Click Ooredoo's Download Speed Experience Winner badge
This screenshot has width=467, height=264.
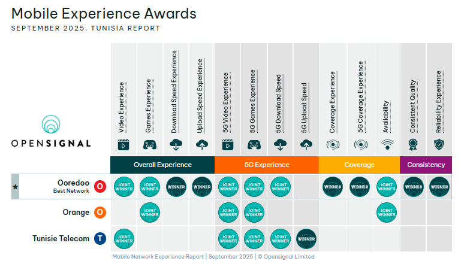click(176, 187)
